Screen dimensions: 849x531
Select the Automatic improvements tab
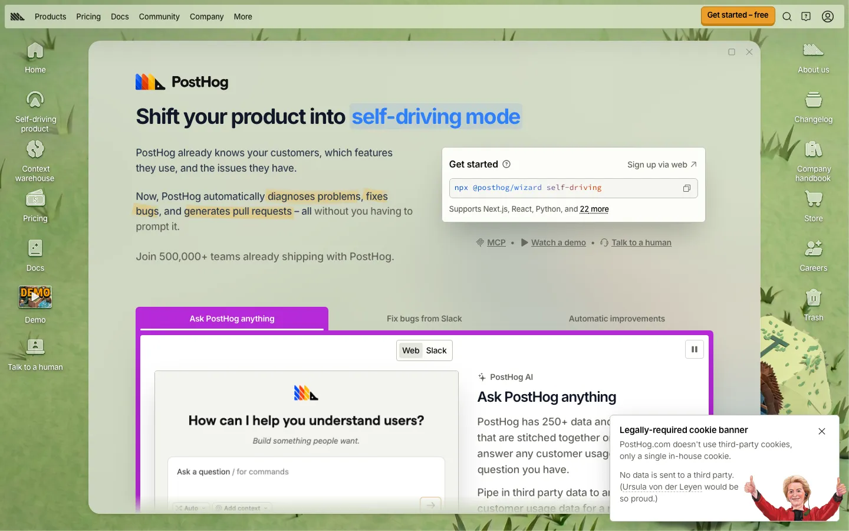(617, 319)
